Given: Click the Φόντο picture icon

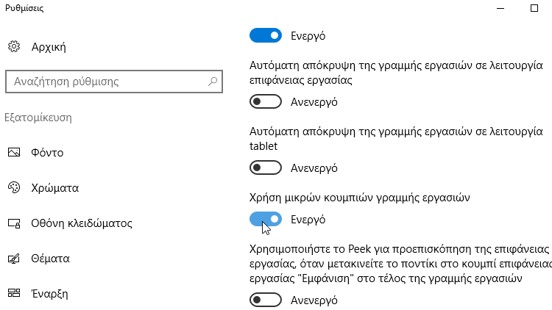Looking at the screenshot, I should (14, 152).
